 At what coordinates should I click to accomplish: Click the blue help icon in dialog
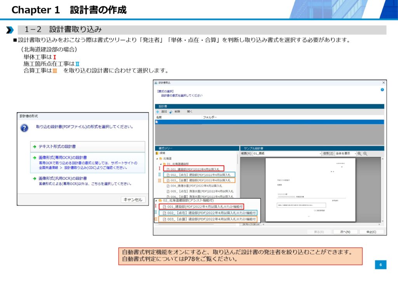click(382, 90)
